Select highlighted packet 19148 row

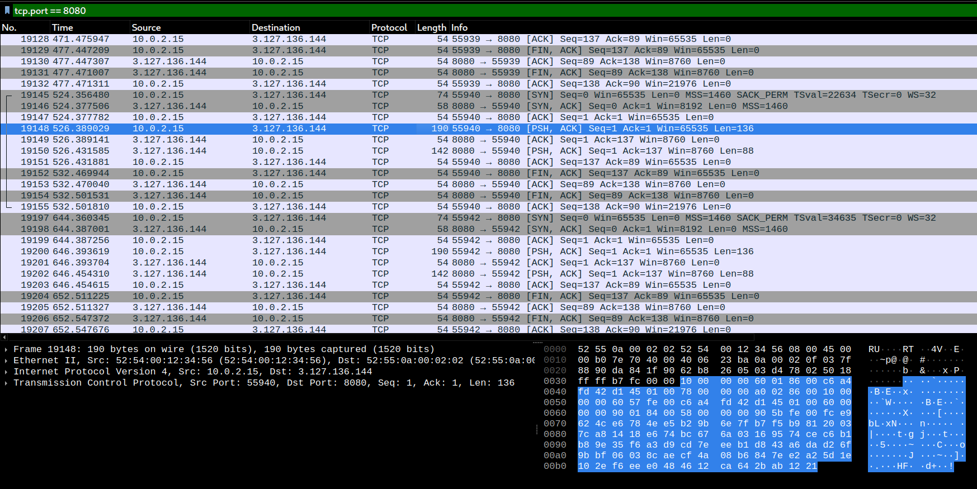point(488,129)
